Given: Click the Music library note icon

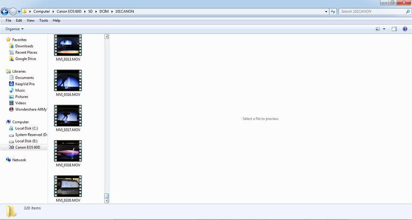Looking at the screenshot, I should pos(11,90).
